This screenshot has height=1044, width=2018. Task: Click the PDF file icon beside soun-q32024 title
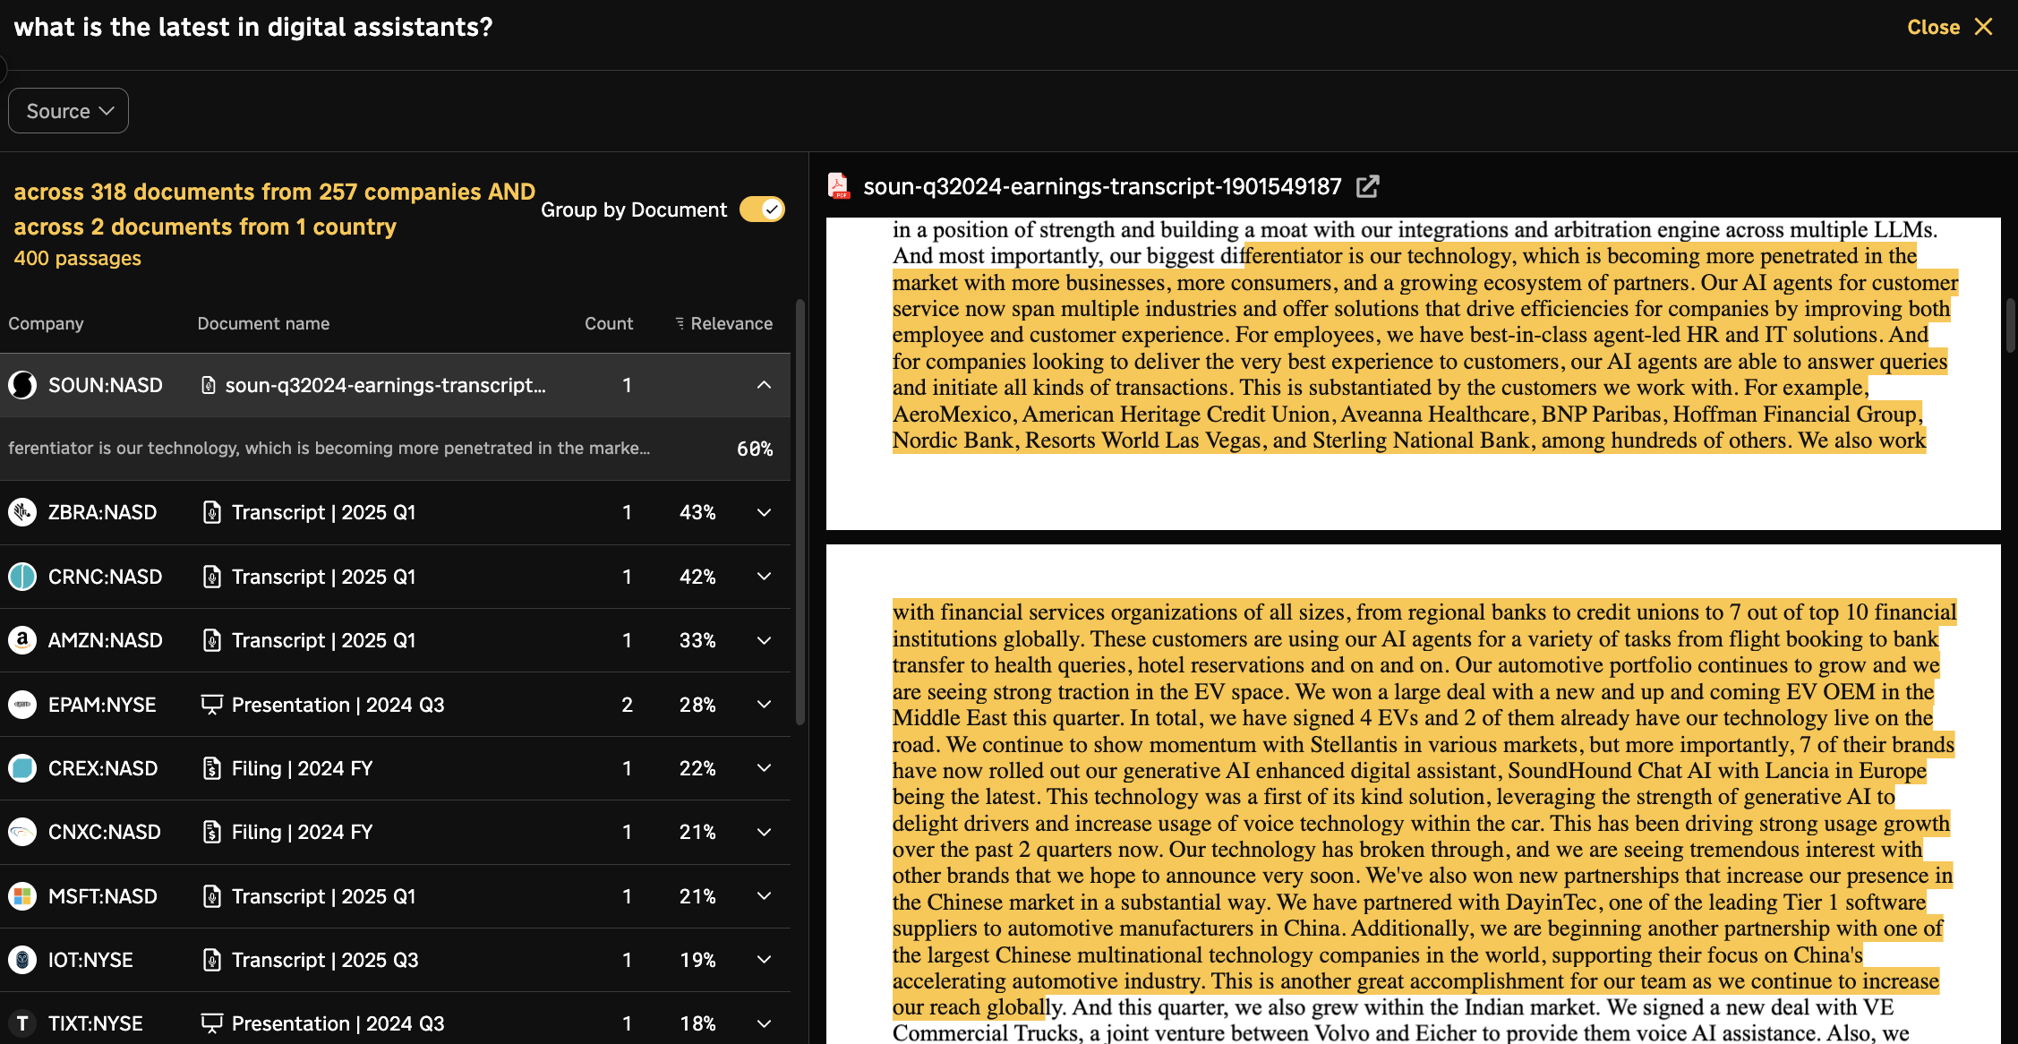tap(838, 186)
